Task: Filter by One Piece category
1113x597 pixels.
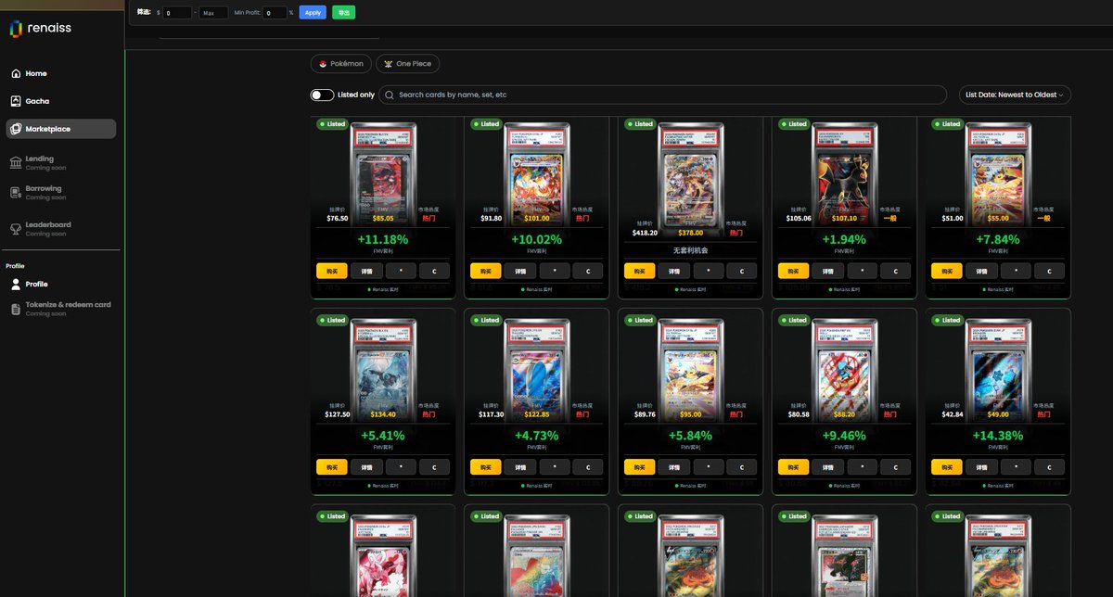Action: tap(408, 64)
